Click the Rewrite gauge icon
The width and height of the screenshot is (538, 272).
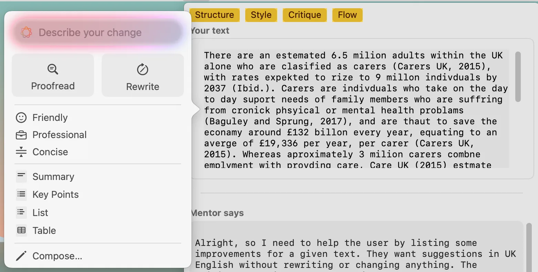142,69
